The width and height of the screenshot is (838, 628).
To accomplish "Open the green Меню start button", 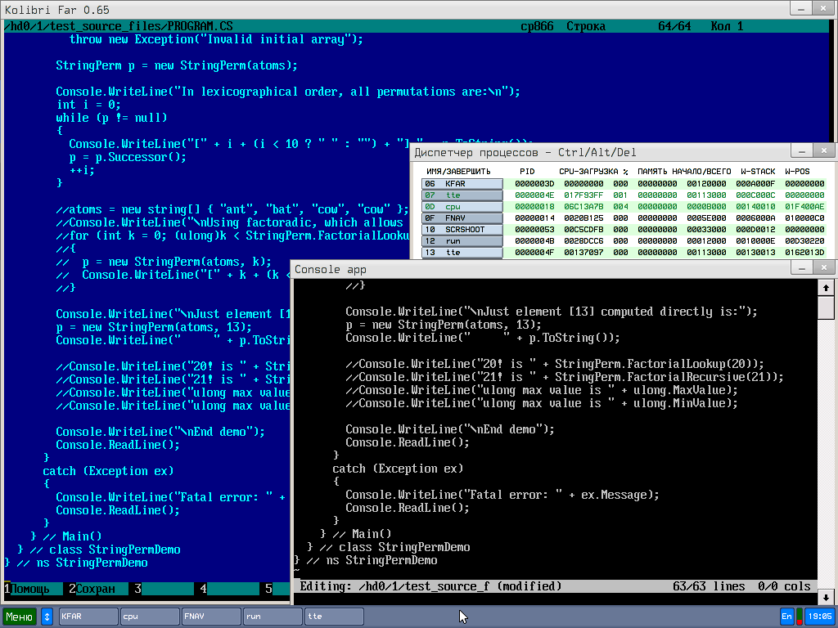I will click(20, 617).
